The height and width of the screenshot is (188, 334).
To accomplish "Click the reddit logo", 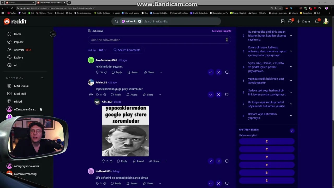I will pos(15,21).
